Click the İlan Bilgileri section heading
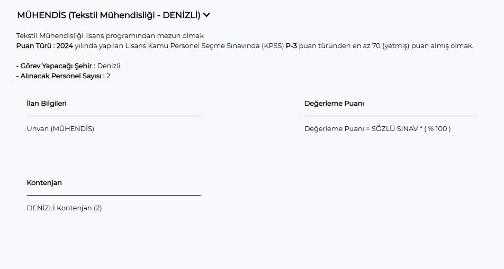Viewport: 504px width, 269px height. (47, 104)
